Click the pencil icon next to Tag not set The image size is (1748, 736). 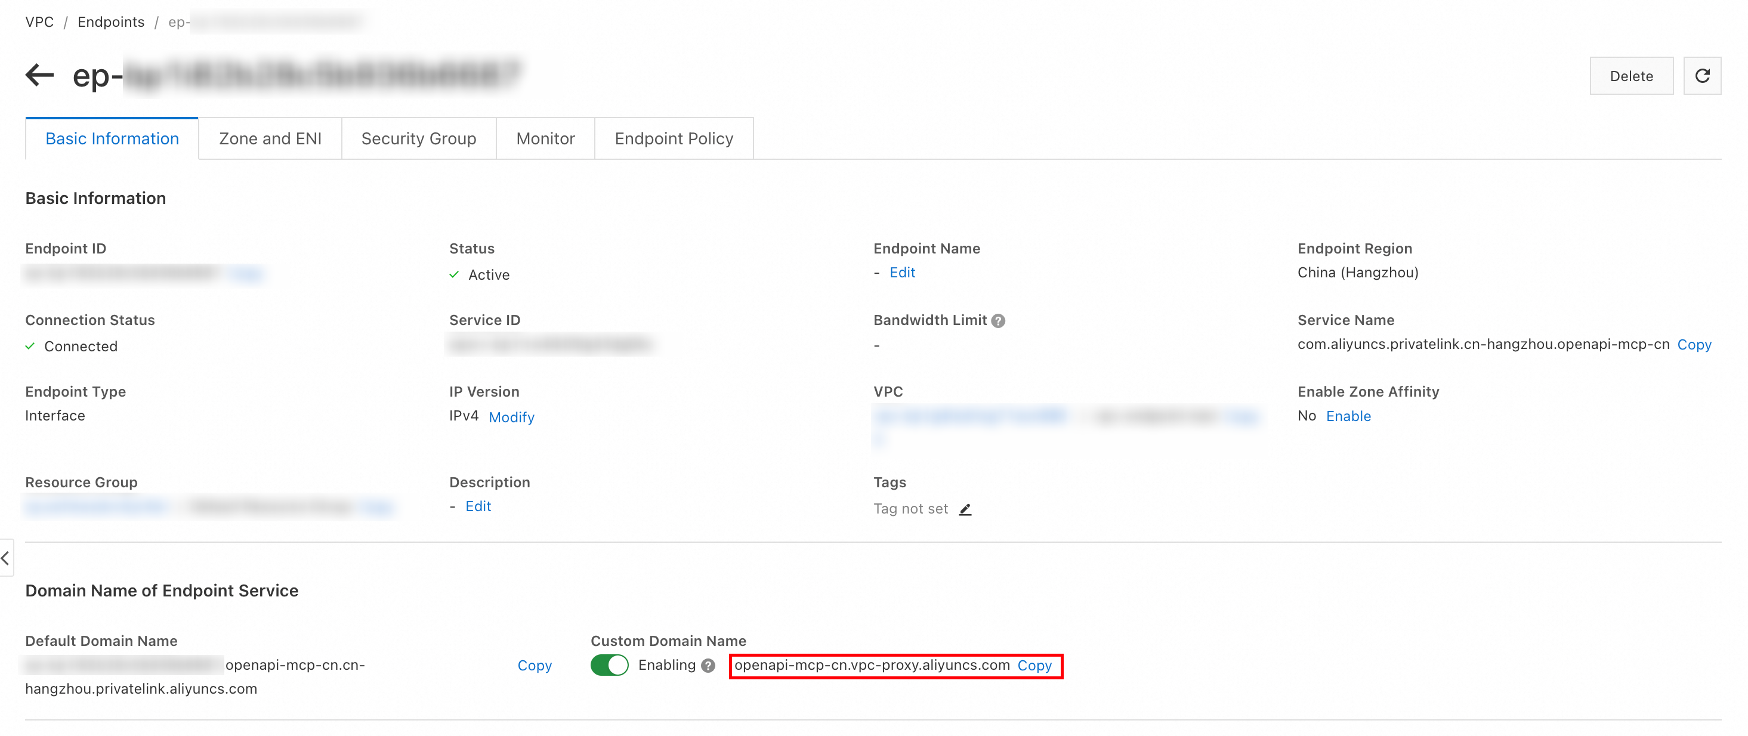pos(965,509)
